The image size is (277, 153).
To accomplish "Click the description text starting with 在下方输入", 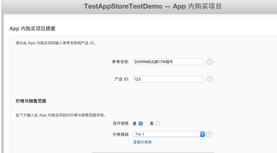I will click(x=61, y=115).
